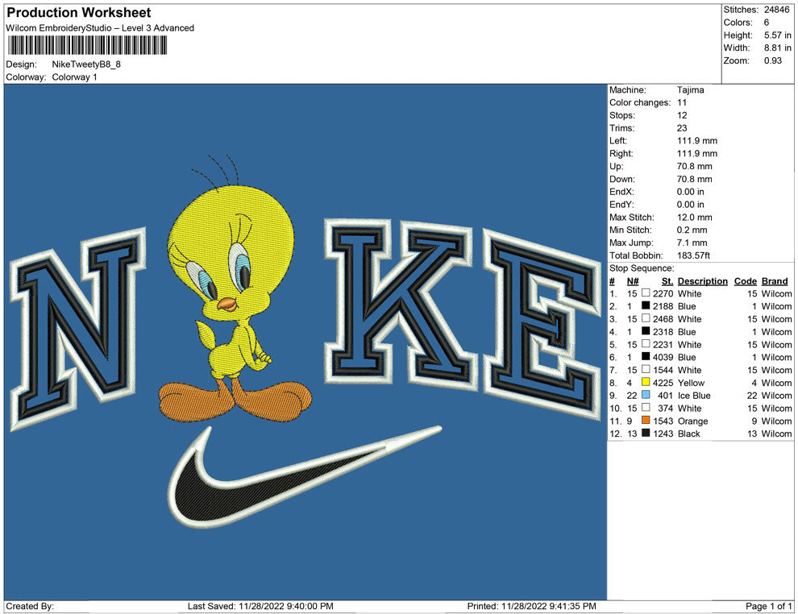Click the black swatch beside stitch count 4039

coord(646,357)
